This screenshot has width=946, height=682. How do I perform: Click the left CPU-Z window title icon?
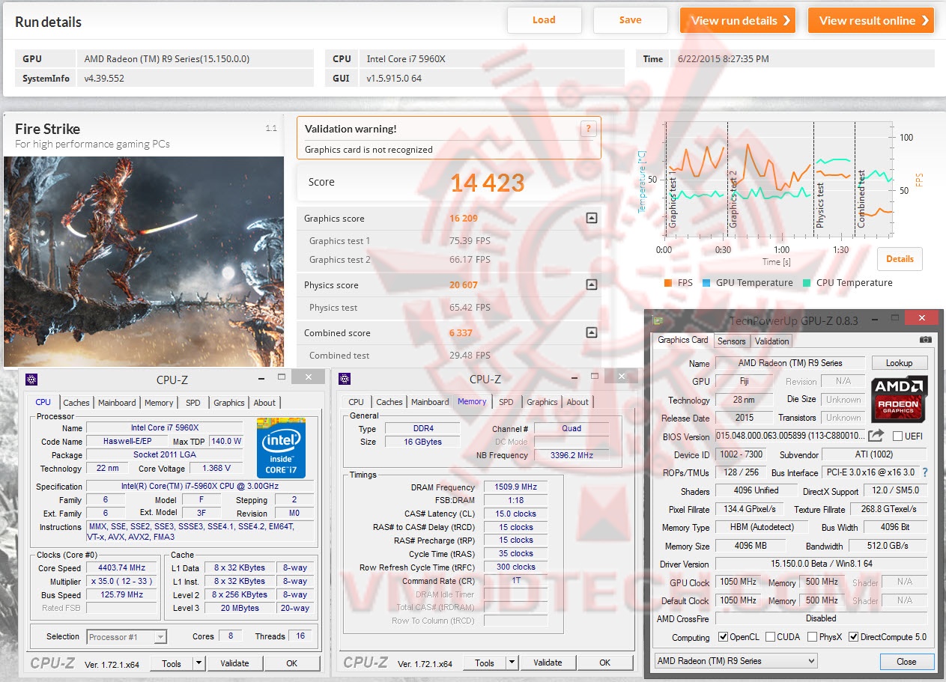click(x=31, y=380)
